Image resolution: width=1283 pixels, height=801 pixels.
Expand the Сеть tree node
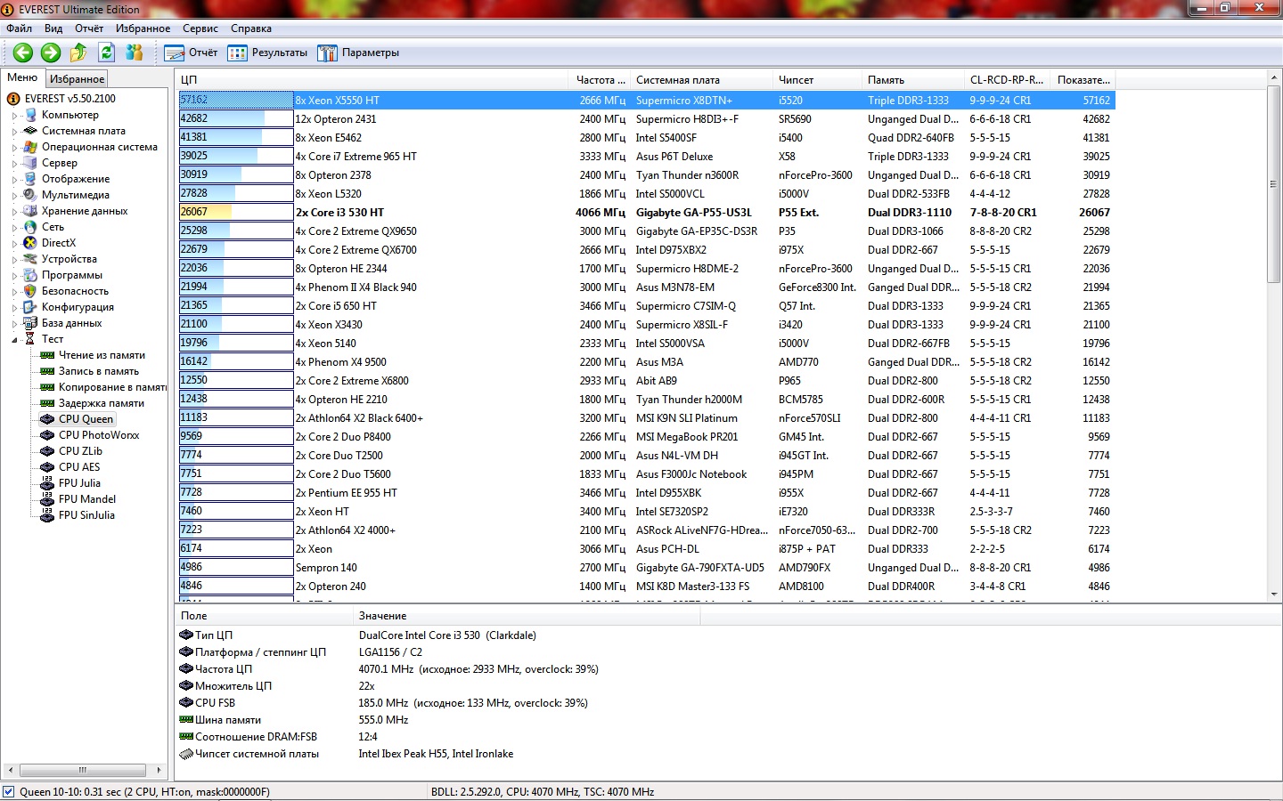[x=14, y=227]
